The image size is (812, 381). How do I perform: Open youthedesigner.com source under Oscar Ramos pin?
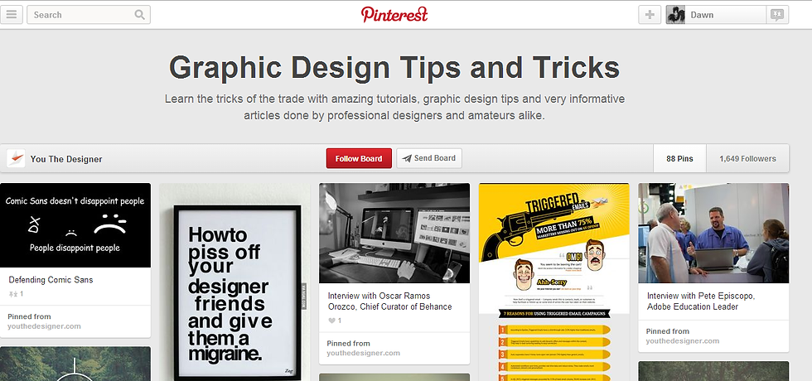click(x=363, y=353)
